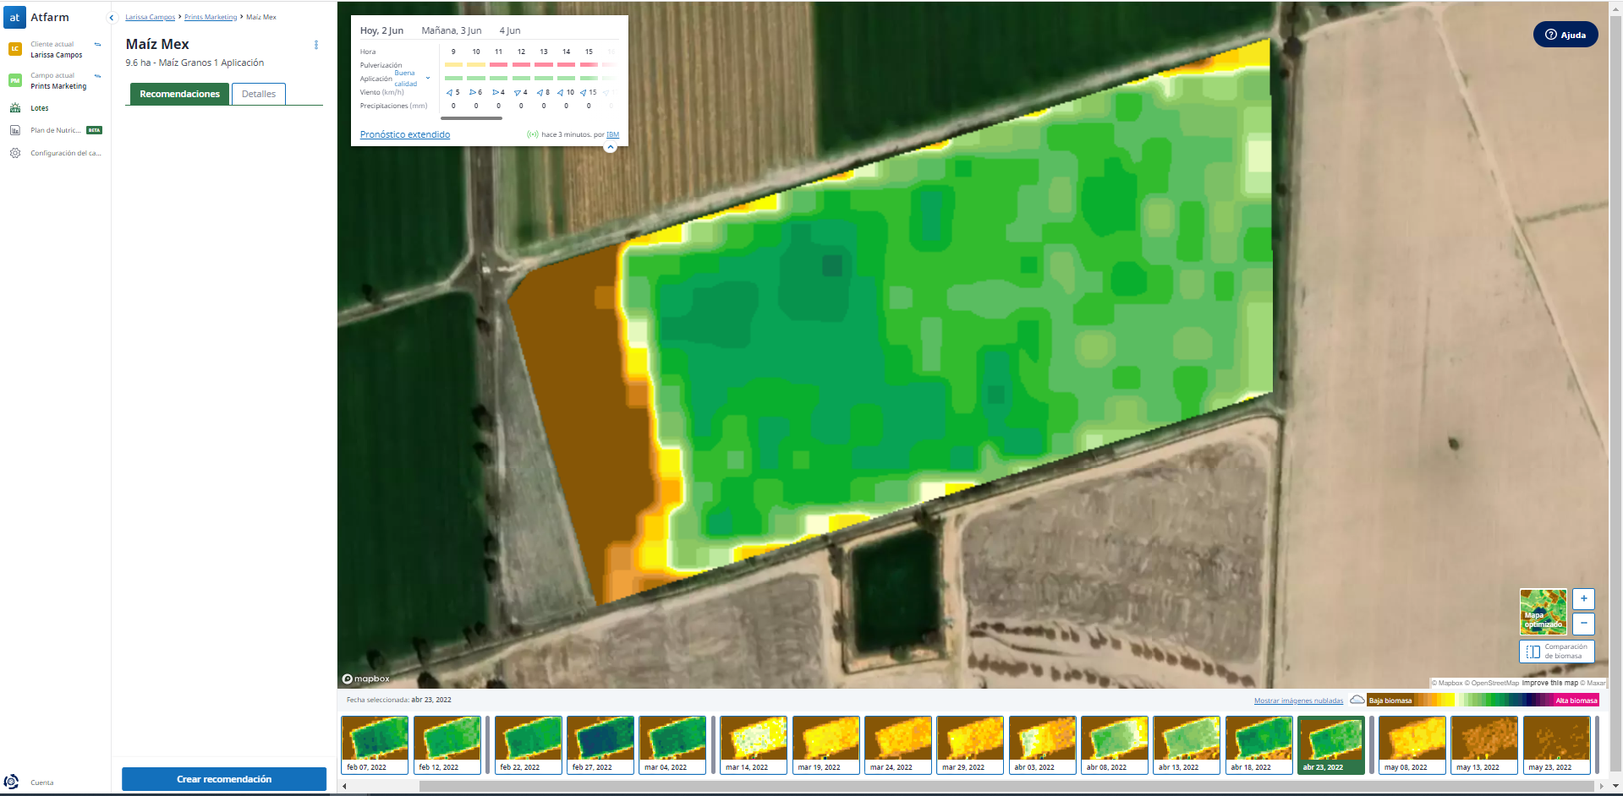
Task: Collapse the weather forecast panel
Action: [x=610, y=147]
